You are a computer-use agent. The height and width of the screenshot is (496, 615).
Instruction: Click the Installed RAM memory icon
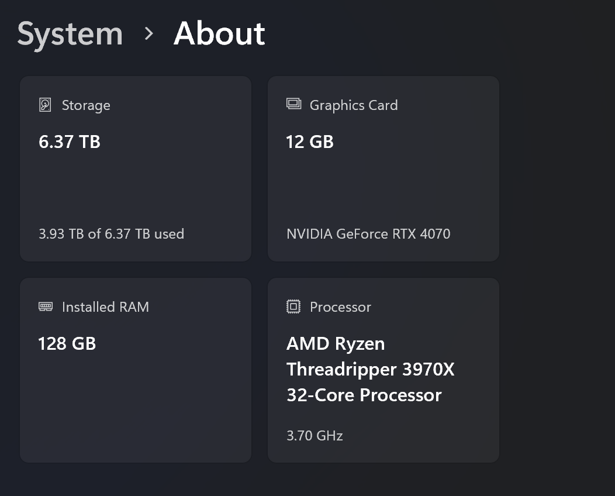point(45,306)
